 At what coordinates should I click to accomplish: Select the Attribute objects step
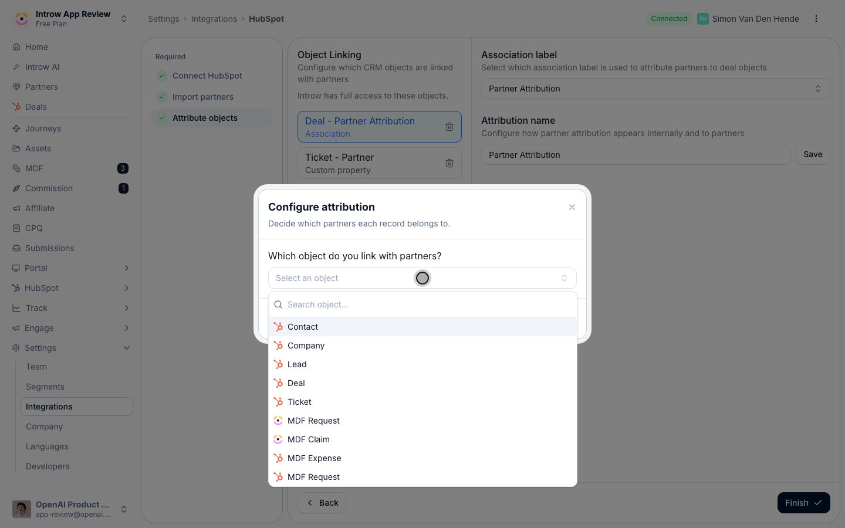coord(212,118)
